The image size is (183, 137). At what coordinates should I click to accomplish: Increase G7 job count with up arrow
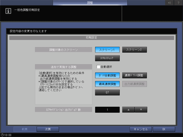tap(128, 110)
